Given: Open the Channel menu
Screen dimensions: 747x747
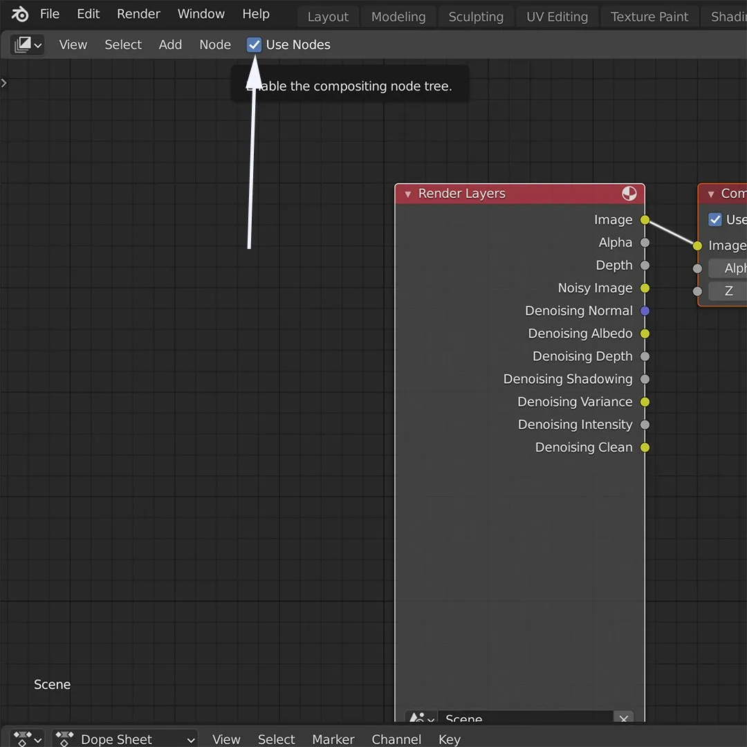Looking at the screenshot, I should [x=396, y=739].
